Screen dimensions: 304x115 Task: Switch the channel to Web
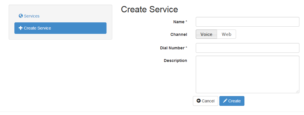[226, 34]
